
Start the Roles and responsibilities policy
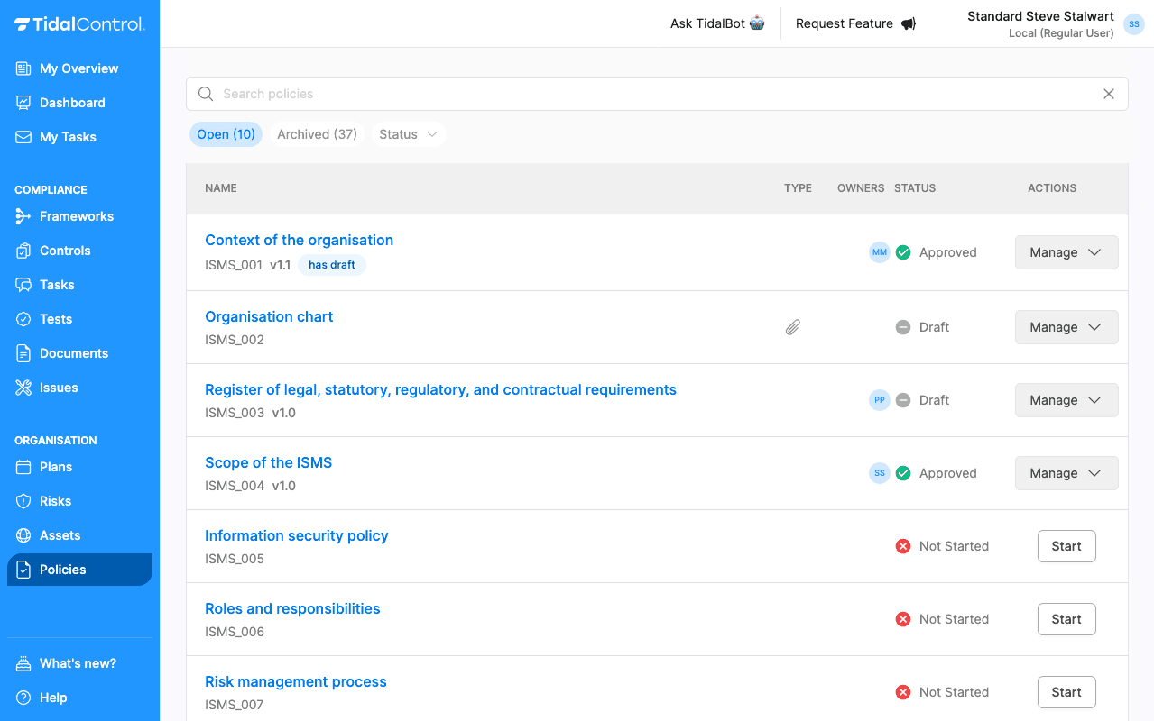coord(1066,619)
